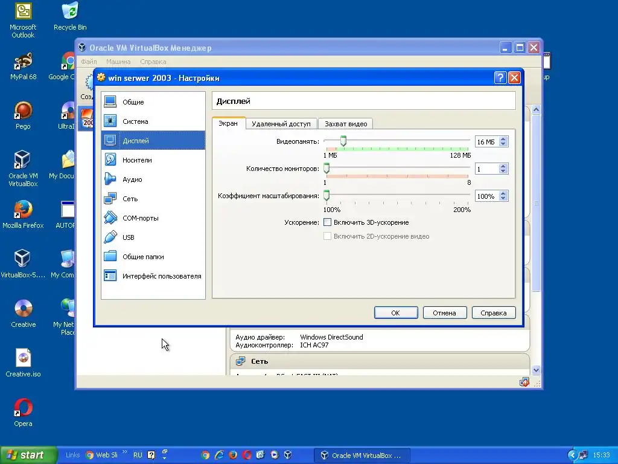Open the COM-порты settings category
The image size is (618, 464).
(153, 217)
